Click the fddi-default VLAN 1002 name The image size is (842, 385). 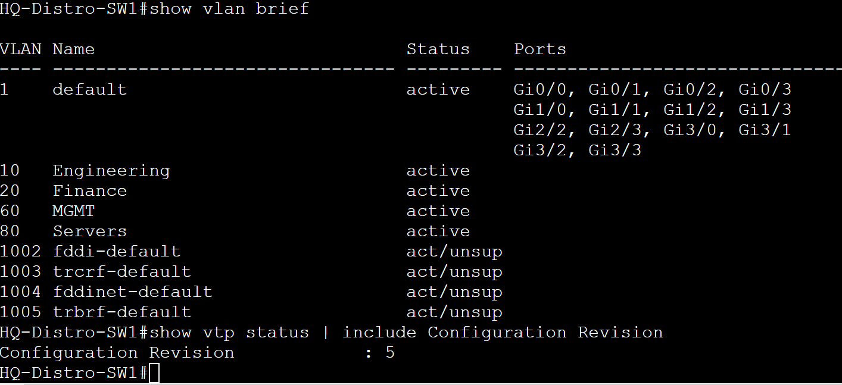click(x=117, y=252)
